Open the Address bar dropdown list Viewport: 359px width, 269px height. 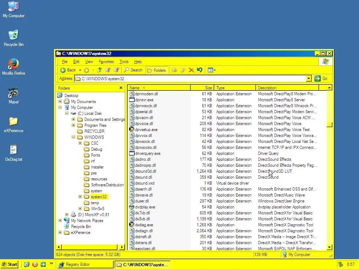(x=309, y=78)
